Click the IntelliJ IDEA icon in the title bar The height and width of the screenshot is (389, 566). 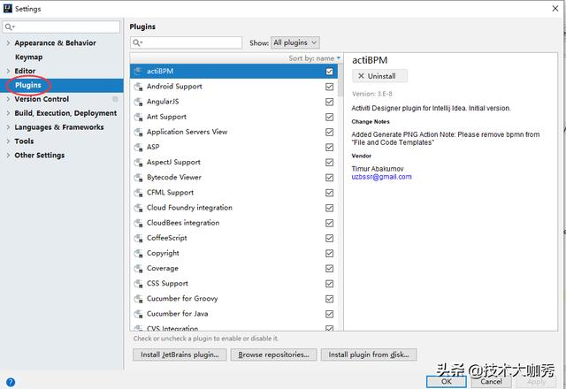[x=8, y=8]
